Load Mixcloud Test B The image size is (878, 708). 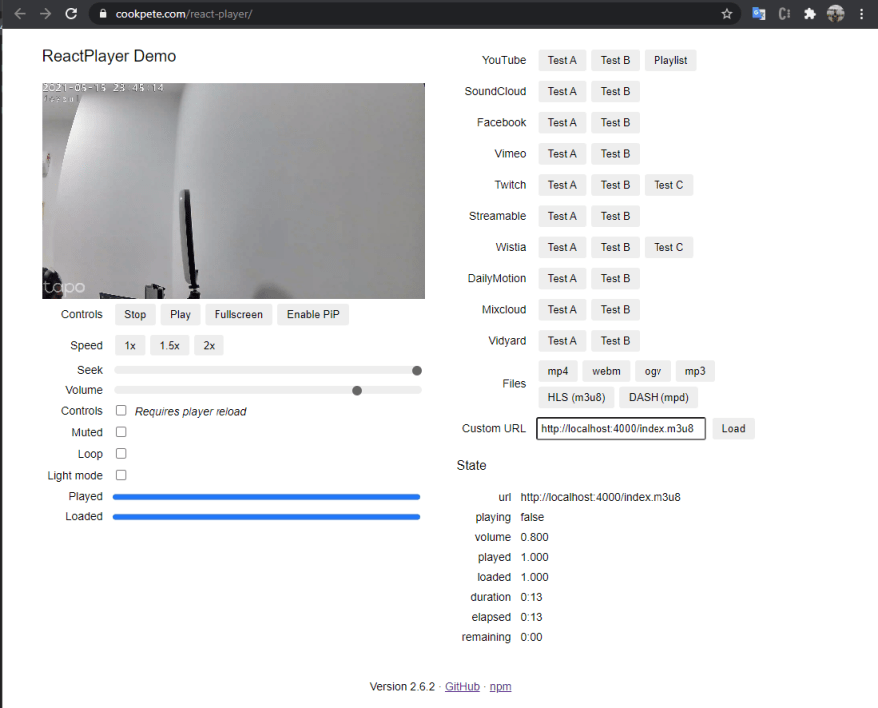pyautogui.click(x=615, y=309)
